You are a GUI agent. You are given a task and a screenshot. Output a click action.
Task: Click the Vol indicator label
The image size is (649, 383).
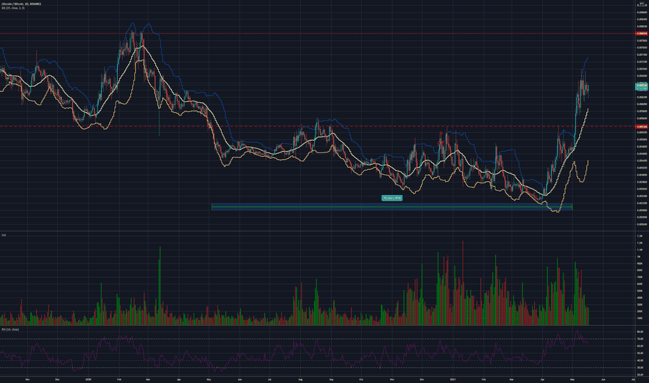click(x=3, y=235)
